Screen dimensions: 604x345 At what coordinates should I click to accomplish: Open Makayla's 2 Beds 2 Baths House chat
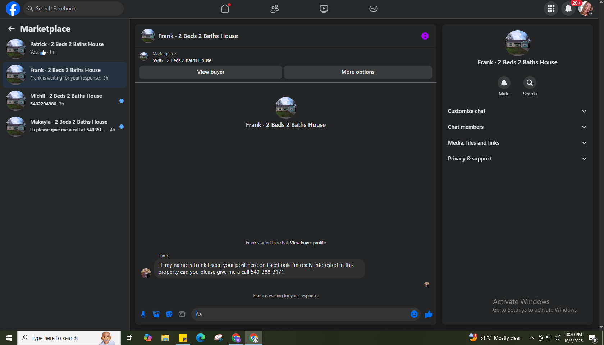point(65,126)
